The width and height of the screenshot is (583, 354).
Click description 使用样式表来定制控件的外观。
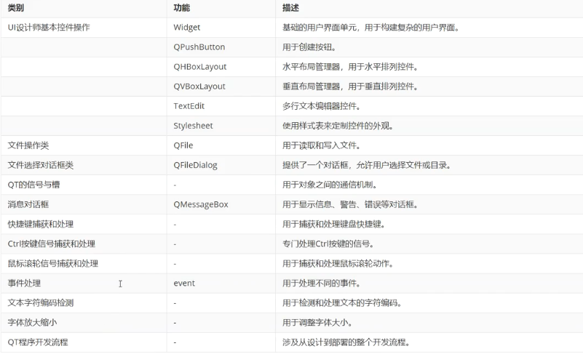338,126
